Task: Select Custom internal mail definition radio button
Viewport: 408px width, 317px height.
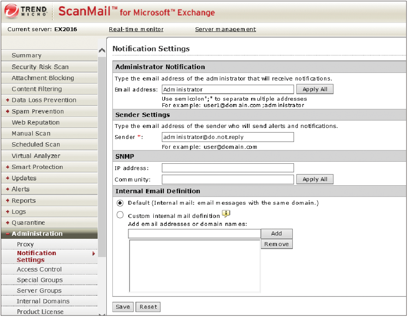Action: [120, 215]
